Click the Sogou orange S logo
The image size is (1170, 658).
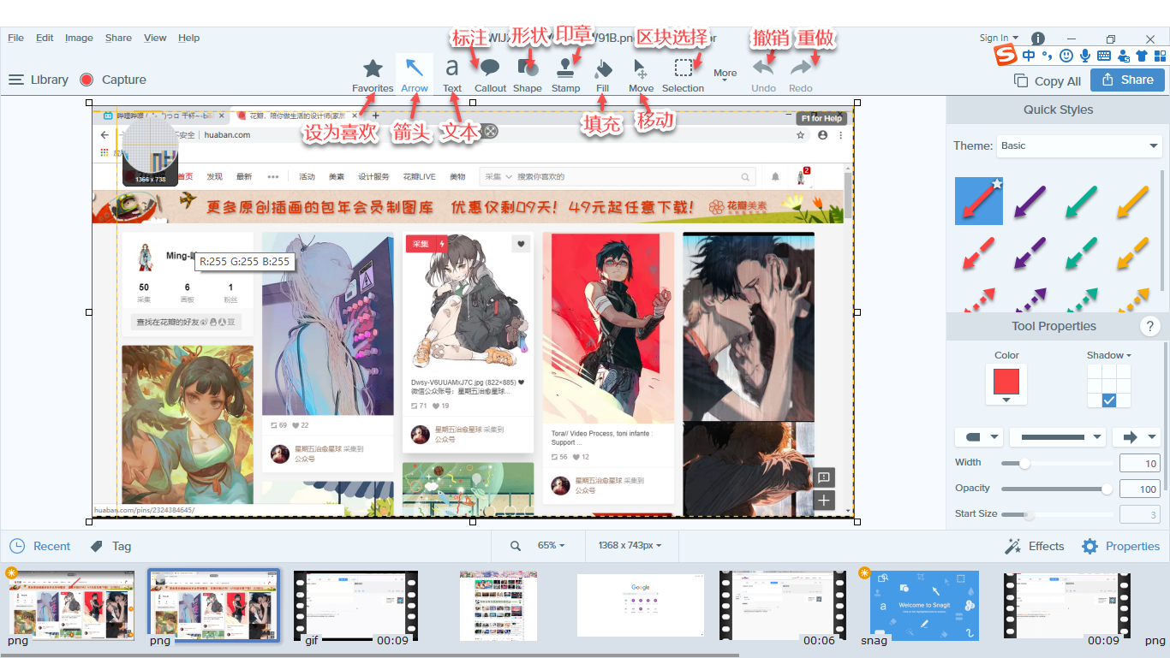pyautogui.click(x=1006, y=56)
